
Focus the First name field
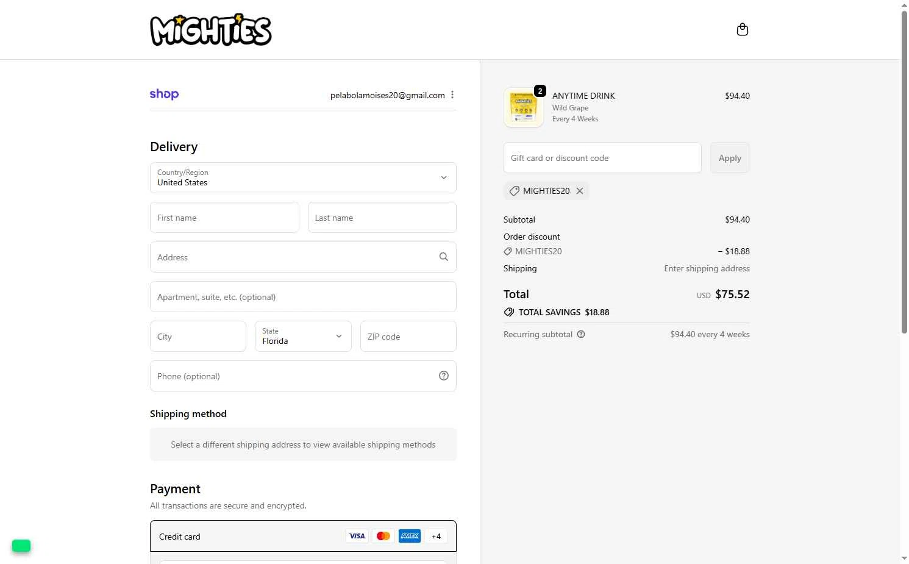[x=224, y=217]
